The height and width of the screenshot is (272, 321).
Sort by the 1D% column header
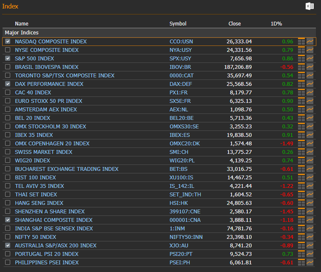(276, 24)
